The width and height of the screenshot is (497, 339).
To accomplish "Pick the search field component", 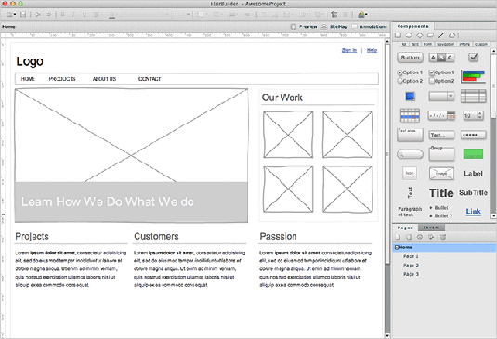I will [410, 154].
